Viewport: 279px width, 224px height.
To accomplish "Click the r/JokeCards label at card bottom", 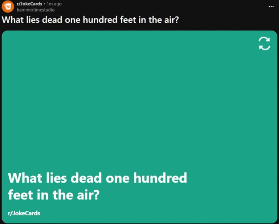I will 24,213.
